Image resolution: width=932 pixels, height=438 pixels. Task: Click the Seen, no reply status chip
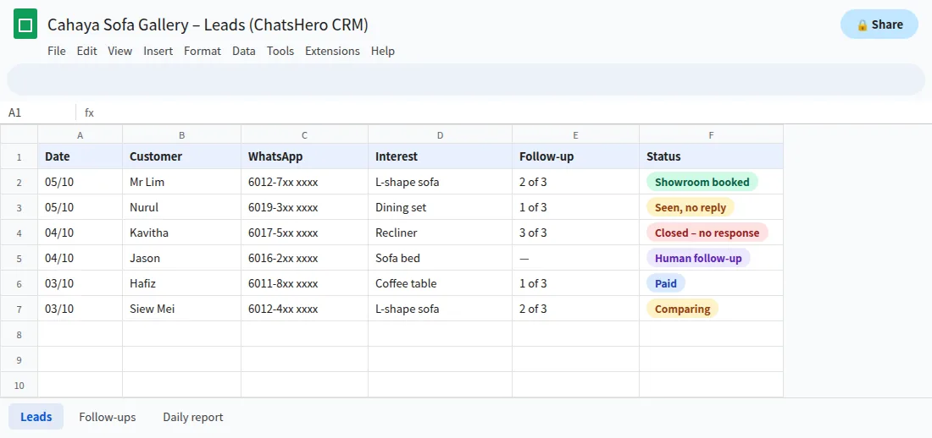(x=691, y=207)
